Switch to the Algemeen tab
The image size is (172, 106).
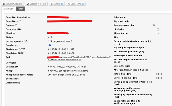[8, 9]
